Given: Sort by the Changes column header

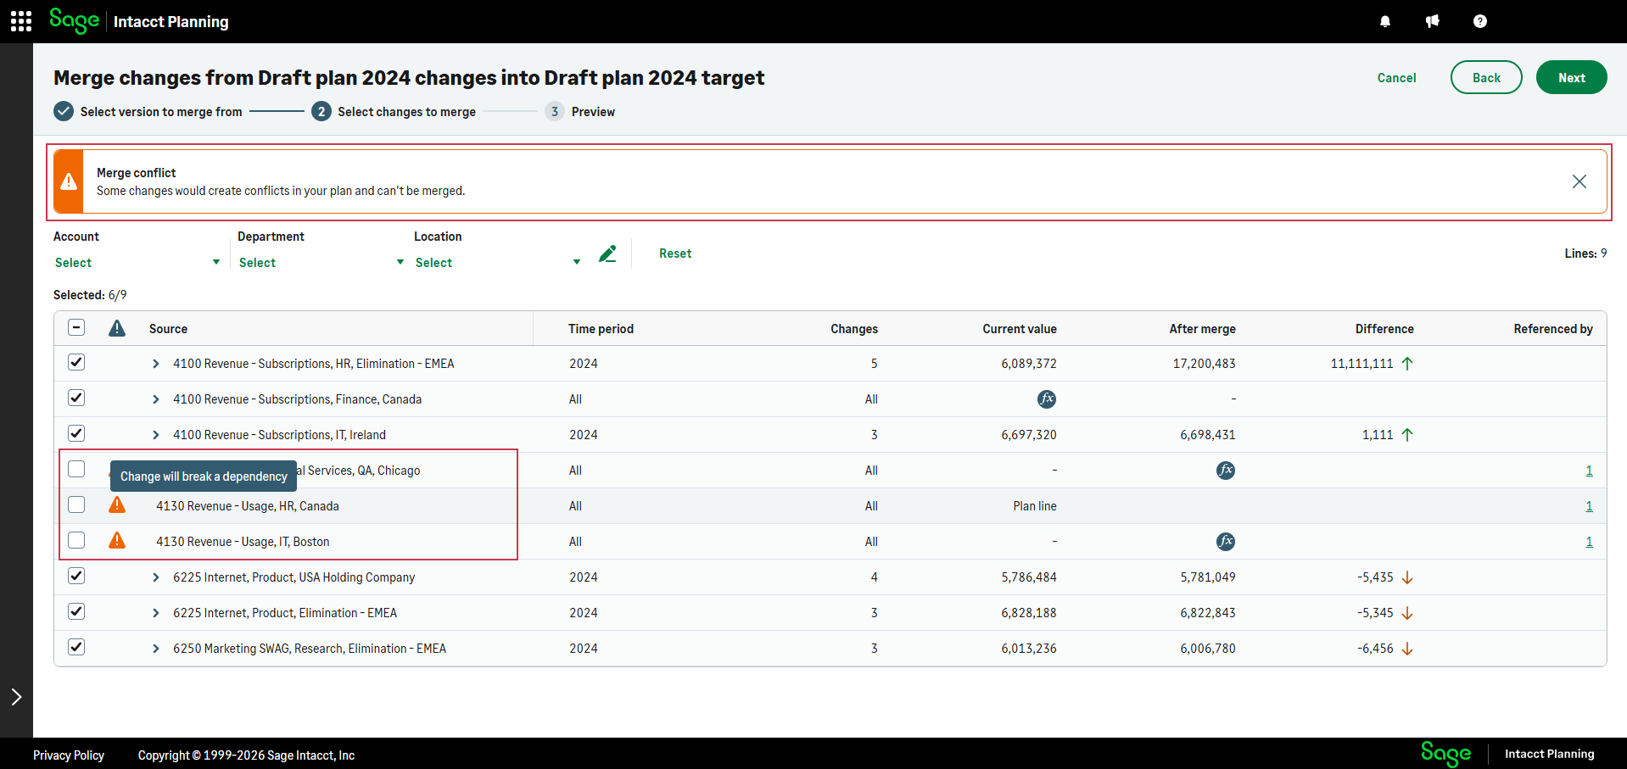Looking at the screenshot, I should [854, 329].
